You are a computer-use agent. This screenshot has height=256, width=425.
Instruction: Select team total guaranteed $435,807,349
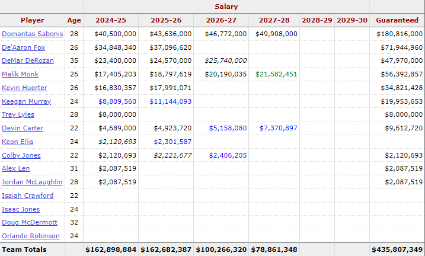pyautogui.click(x=397, y=249)
